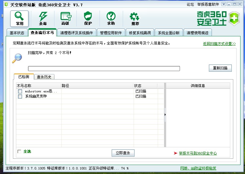This screenshot has height=174, width=245.
Task: Sort by the 木马名称 column header
Action: tap(39, 86)
